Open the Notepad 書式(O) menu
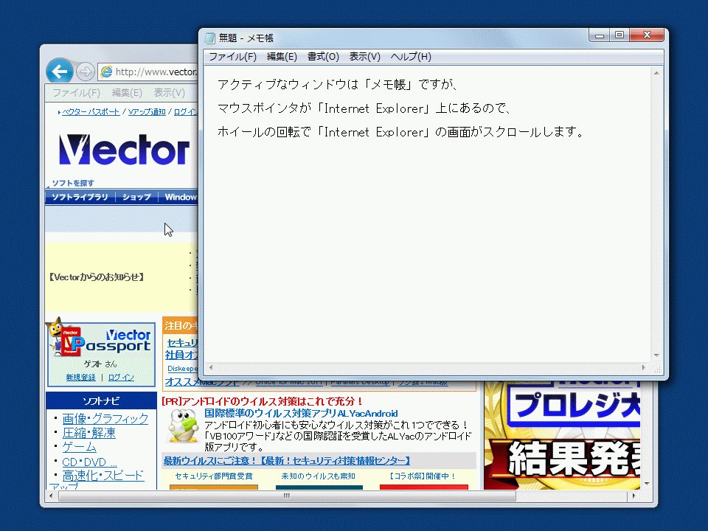708x531 pixels. (x=323, y=57)
